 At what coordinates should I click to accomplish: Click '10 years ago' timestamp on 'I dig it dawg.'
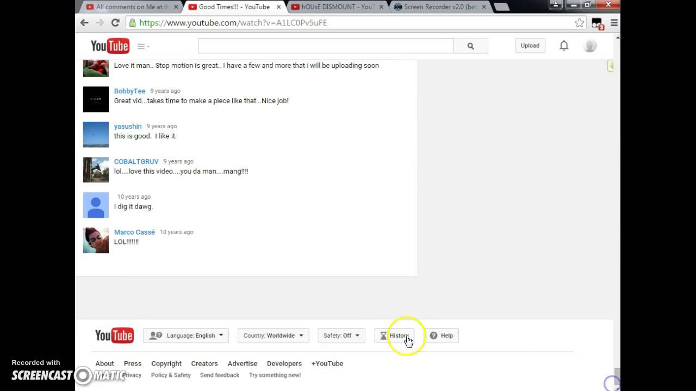point(134,197)
